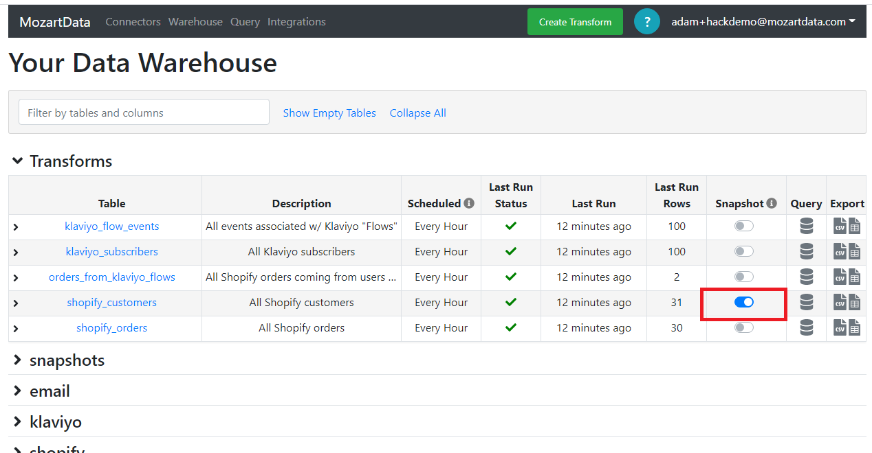The width and height of the screenshot is (872, 453).
Task: Export shopify_customers to spreadsheet
Action: (854, 302)
